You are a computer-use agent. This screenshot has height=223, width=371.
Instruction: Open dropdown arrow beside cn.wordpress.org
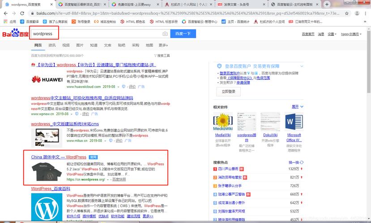click(x=108, y=180)
